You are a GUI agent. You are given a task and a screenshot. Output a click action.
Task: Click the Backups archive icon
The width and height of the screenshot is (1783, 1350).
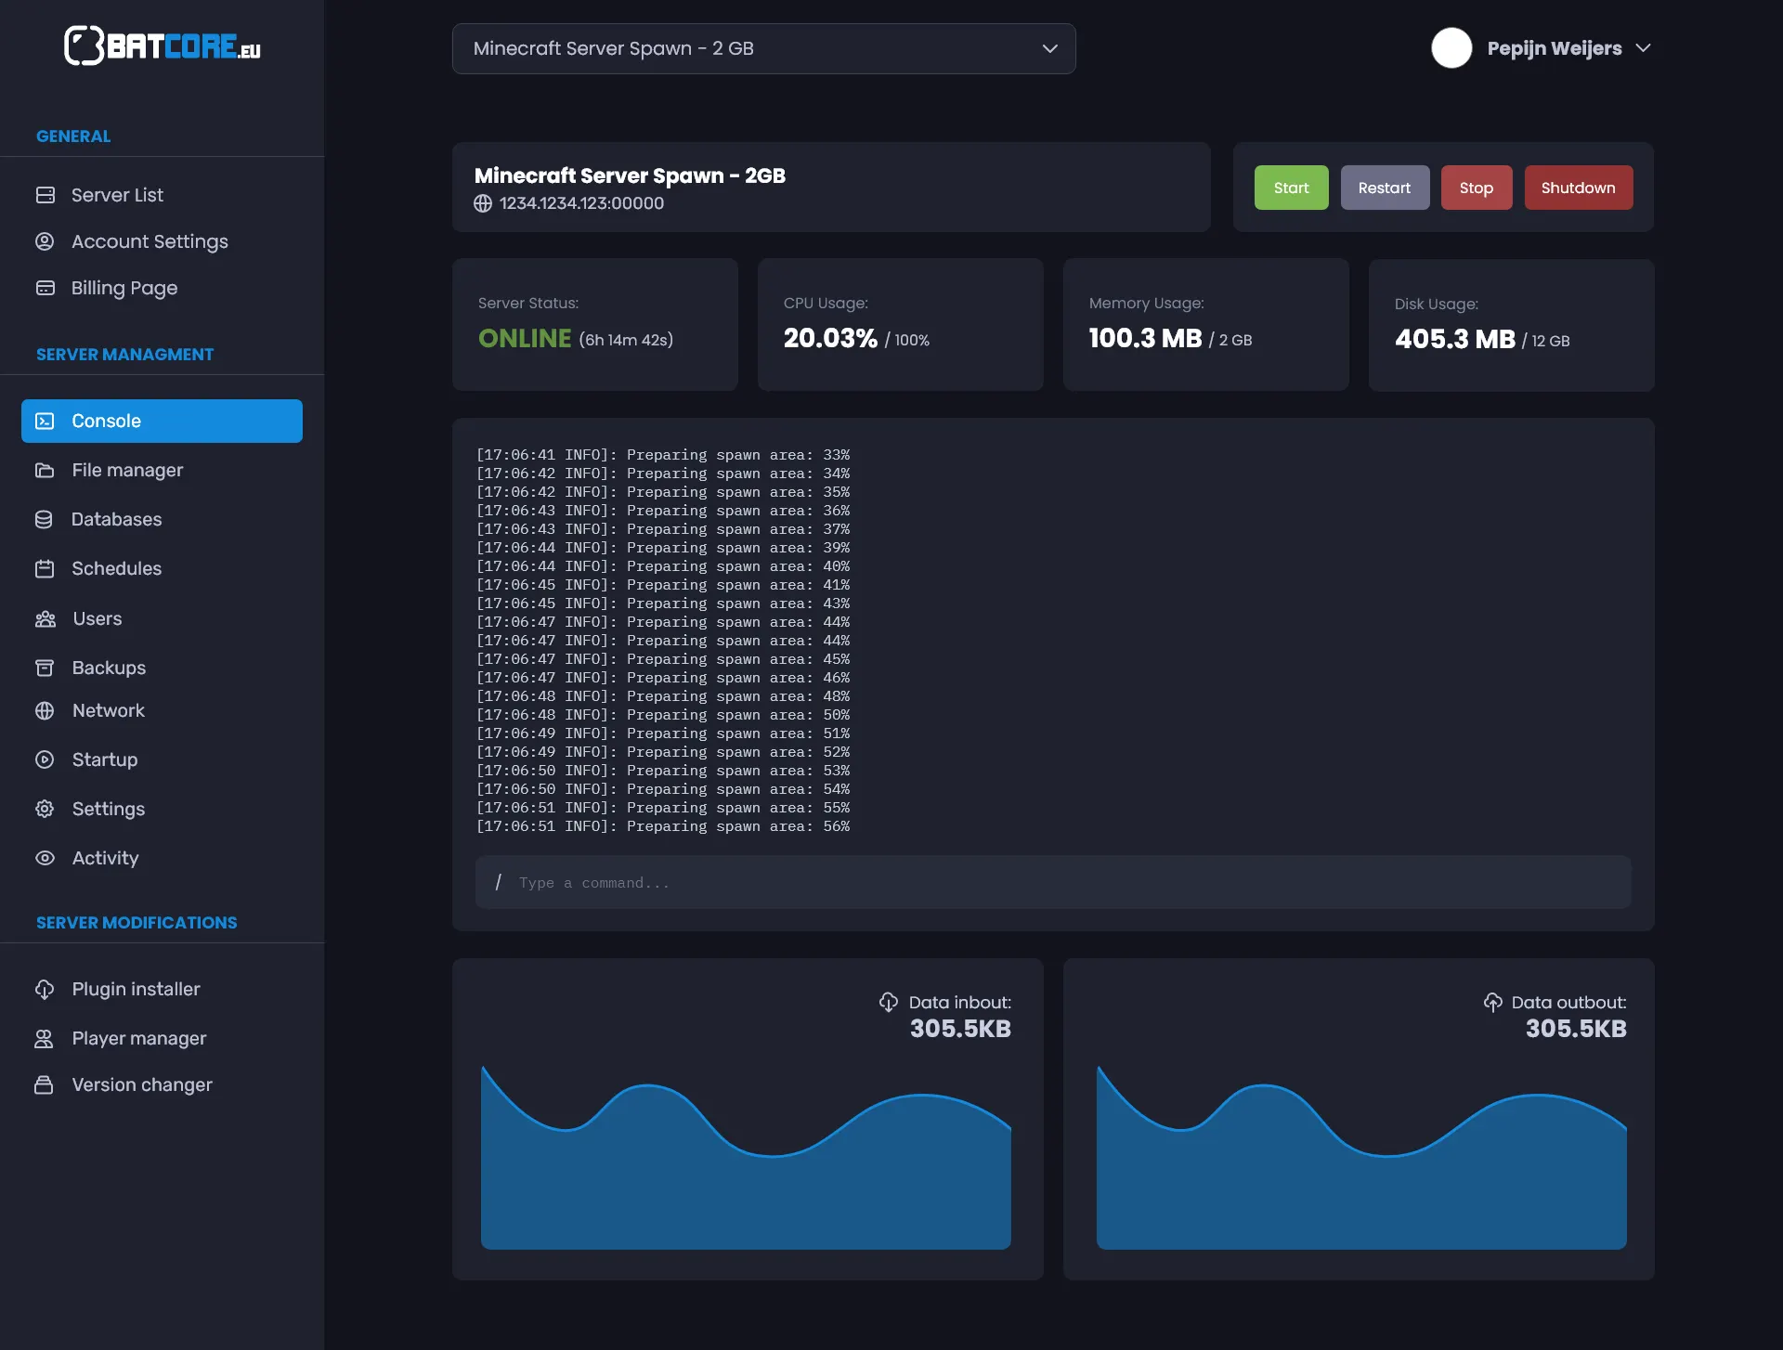[x=45, y=668]
